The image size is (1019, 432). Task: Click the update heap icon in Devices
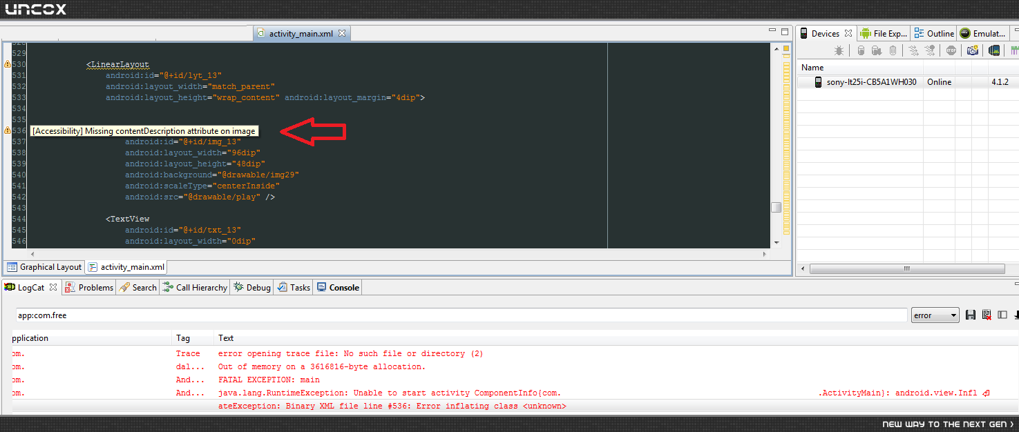click(861, 50)
